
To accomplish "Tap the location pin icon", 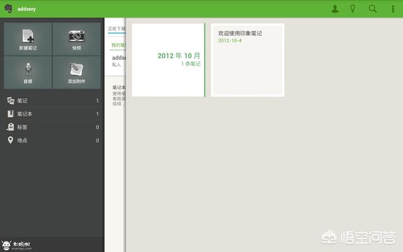I will pyautogui.click(x=10, y=140).
